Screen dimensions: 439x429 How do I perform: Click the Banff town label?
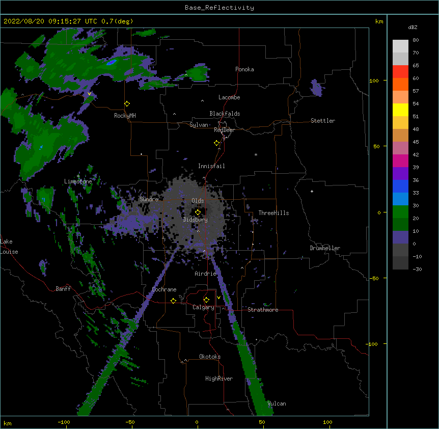click(x=63, y=289)
